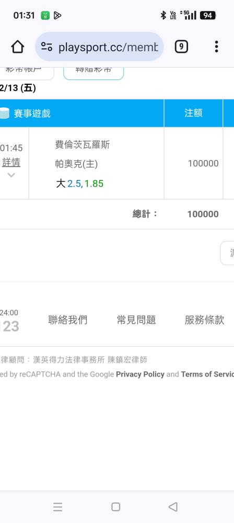This screenshot has width=234, height=523.
Task: Open the 詳情 details link
Action: pos(11,163)
